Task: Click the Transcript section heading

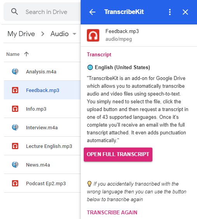Action: 99,54
